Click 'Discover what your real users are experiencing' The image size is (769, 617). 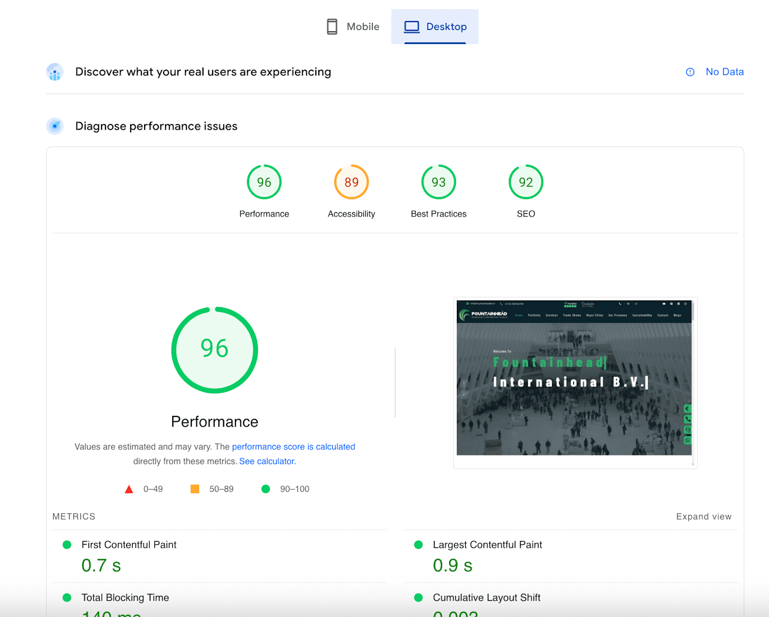coord(203,72)
